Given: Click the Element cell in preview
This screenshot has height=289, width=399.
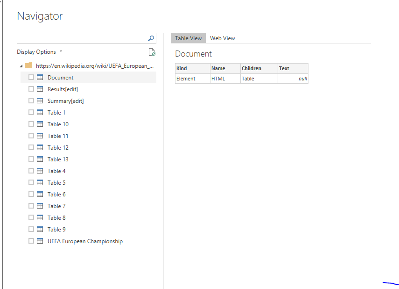Looking at the screenshot, I should click(x=193, y=79).
